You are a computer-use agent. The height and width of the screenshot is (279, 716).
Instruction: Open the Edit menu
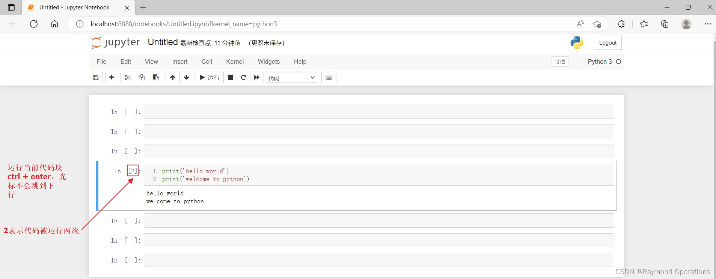click(x=126, y=61)
